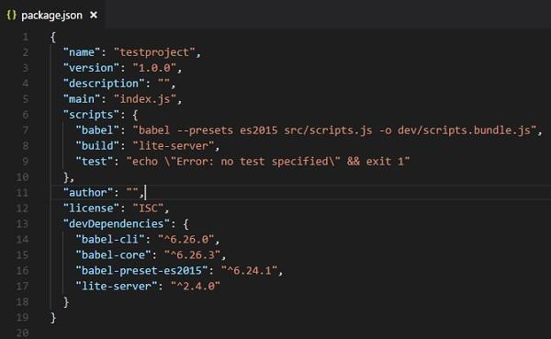The height and width of the screenshot is (339, 551).
Task: Select the package.json editor tab
Action: click(x=52, y=15)
